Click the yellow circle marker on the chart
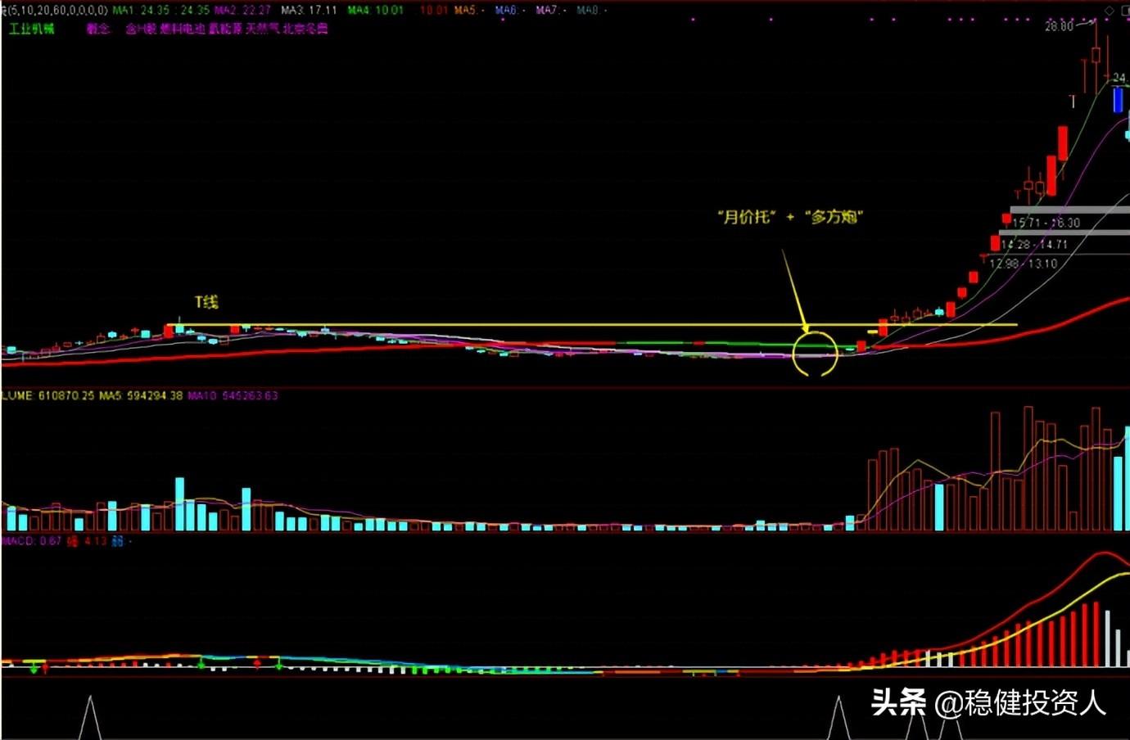Screen dimensions: 1130x740 coord(815,354)
